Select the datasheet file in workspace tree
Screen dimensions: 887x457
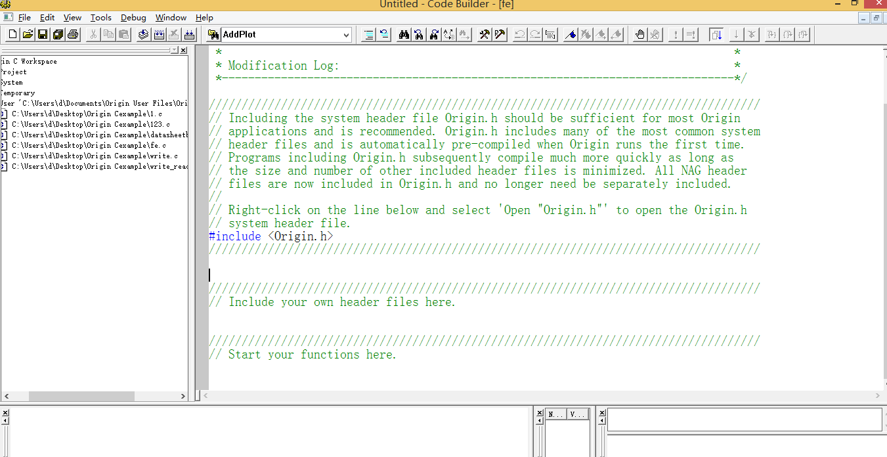point(100,135)
